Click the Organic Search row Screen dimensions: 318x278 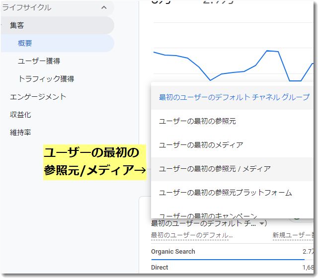[173, 252]
